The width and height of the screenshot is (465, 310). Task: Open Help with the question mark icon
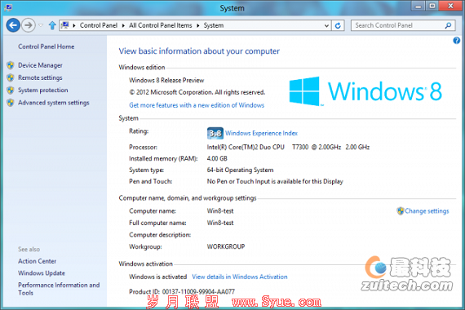coord(456,40)
